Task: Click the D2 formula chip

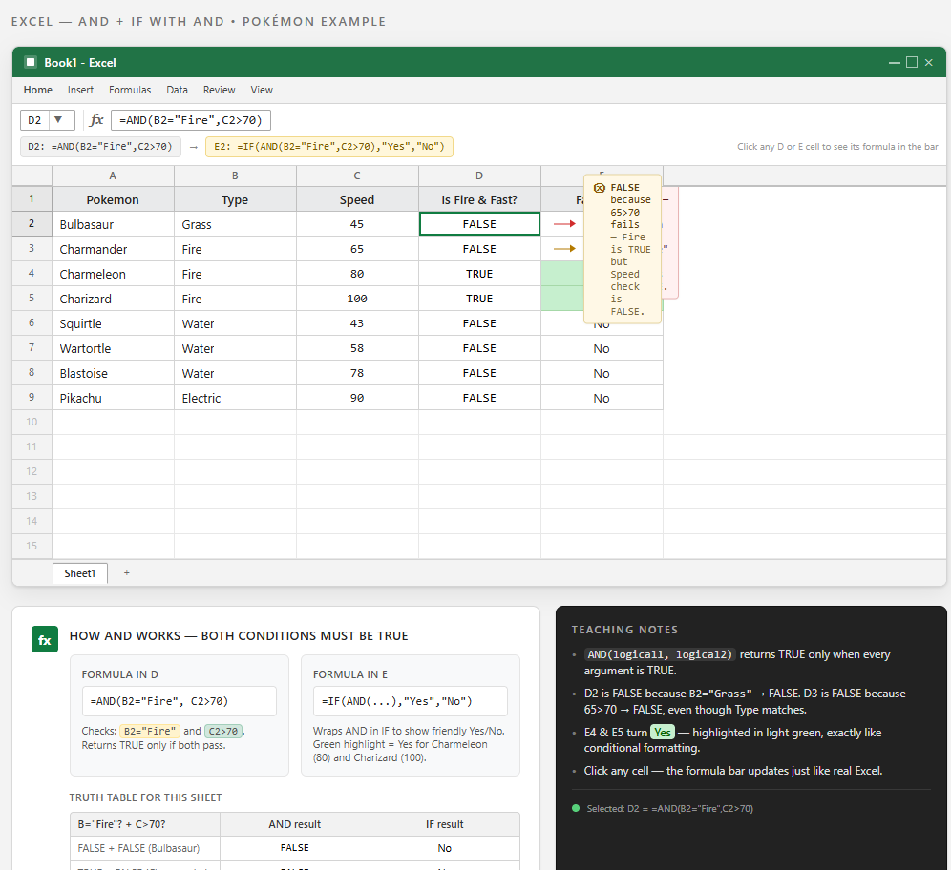Action: pos(100,147)
